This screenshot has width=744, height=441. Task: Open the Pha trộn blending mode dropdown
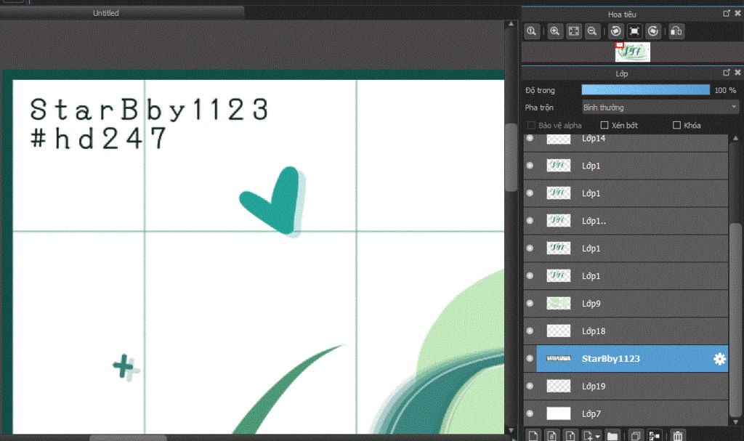660,108
